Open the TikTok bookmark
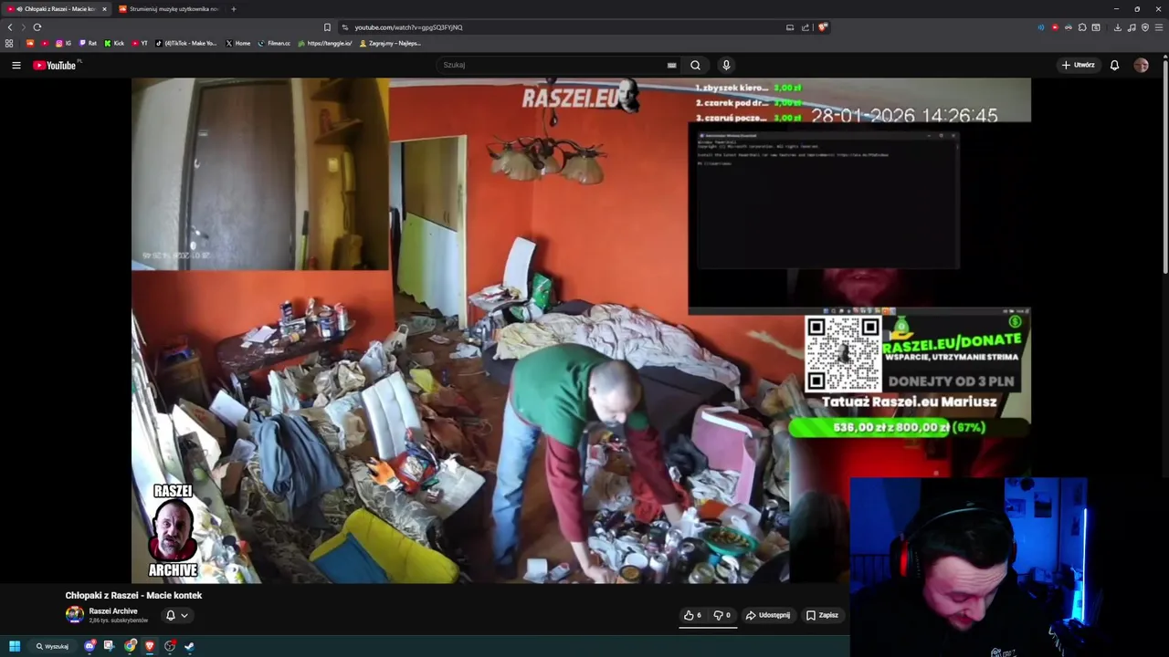1169x657 pixels. pos(186,43)
